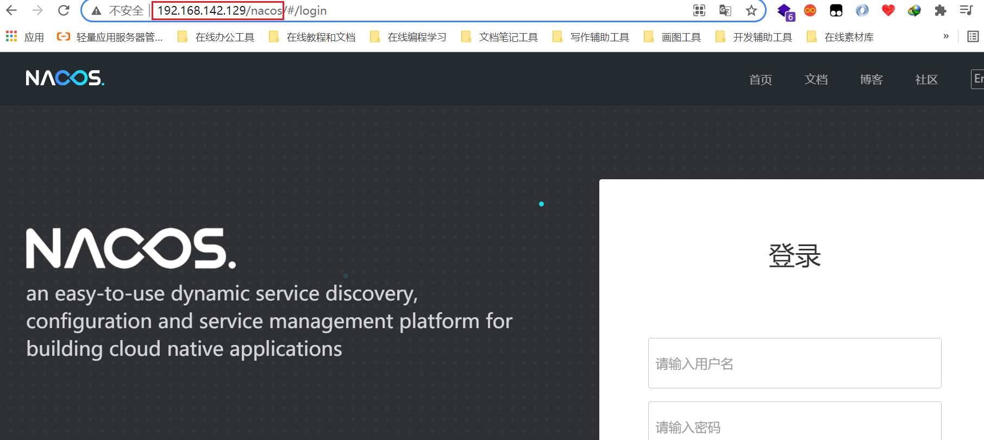The width and height of the screenshot is (984, 440).
Task: Open 轻量应用服务器管 bookmark
Action: (x=110, y=36)
